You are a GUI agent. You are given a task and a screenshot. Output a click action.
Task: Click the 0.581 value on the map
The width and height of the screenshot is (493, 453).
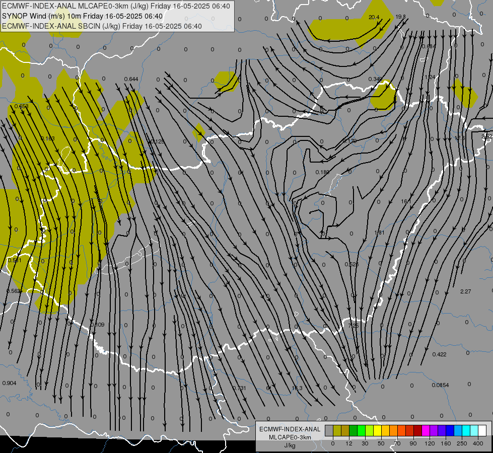(x=15, y=260)
